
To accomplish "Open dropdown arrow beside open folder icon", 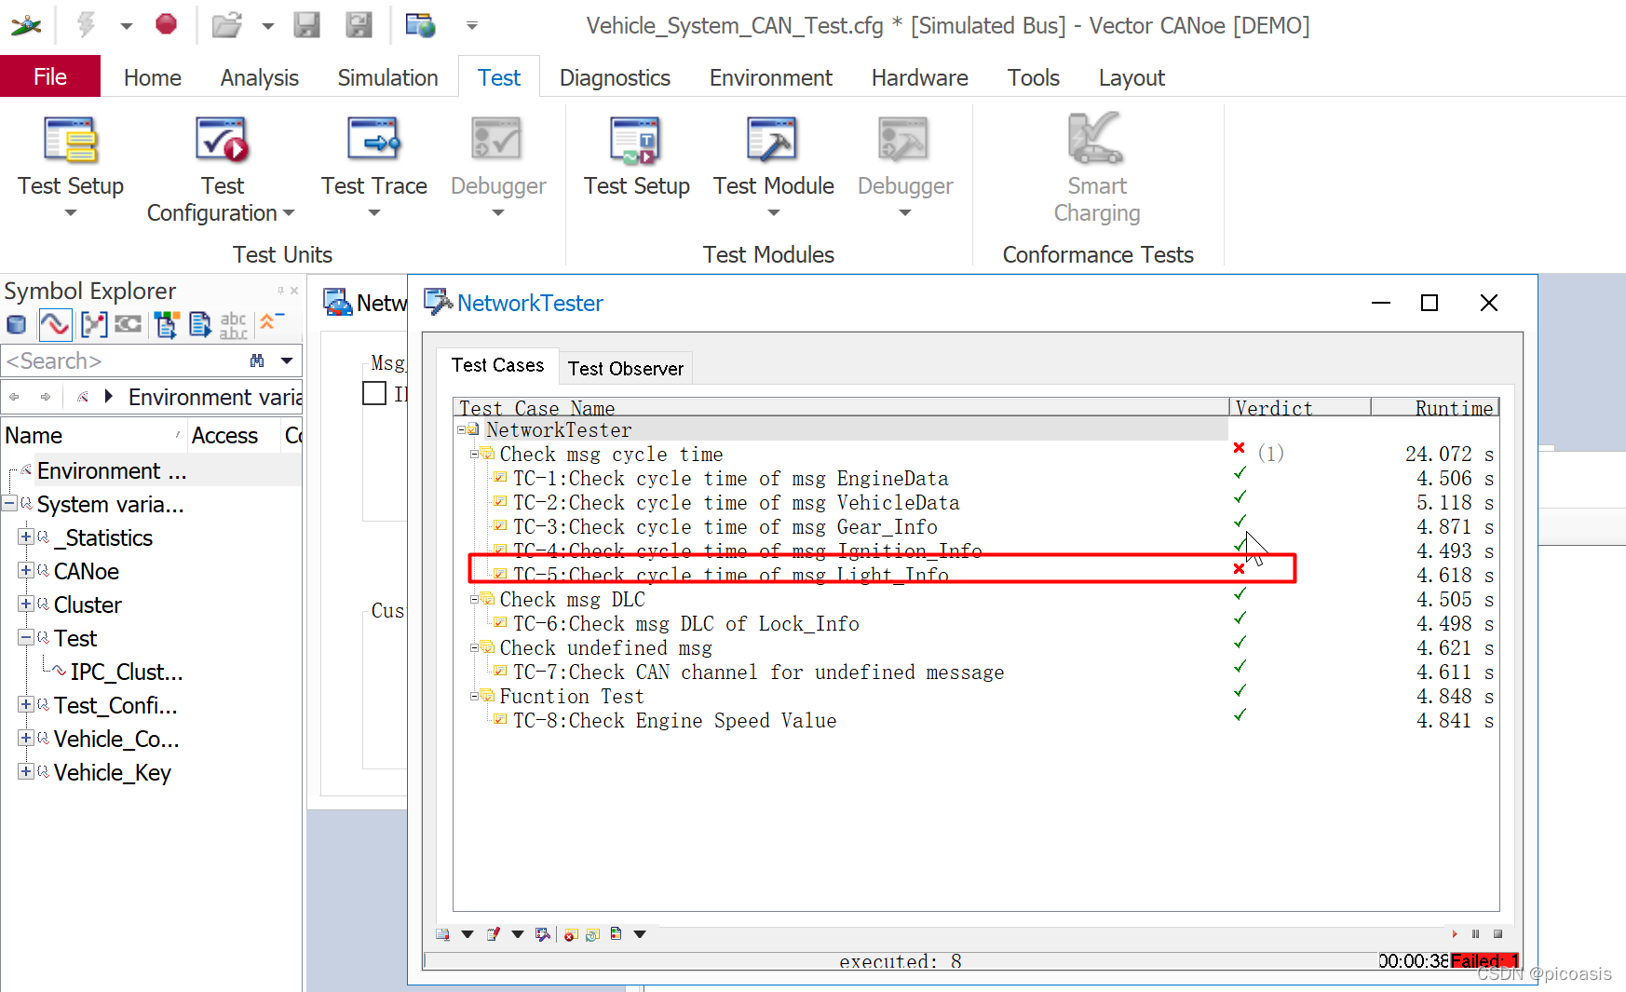I will [268, 26].
